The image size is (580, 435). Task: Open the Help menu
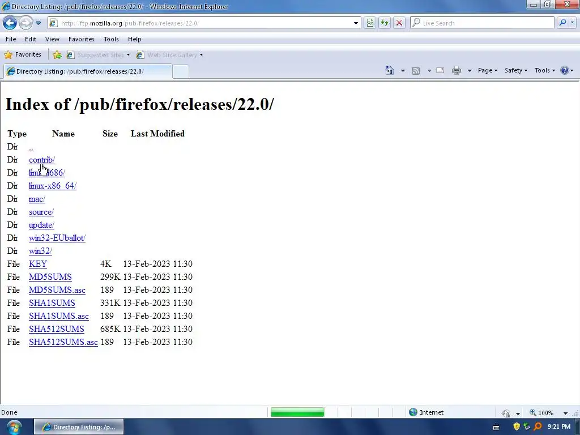135,39
